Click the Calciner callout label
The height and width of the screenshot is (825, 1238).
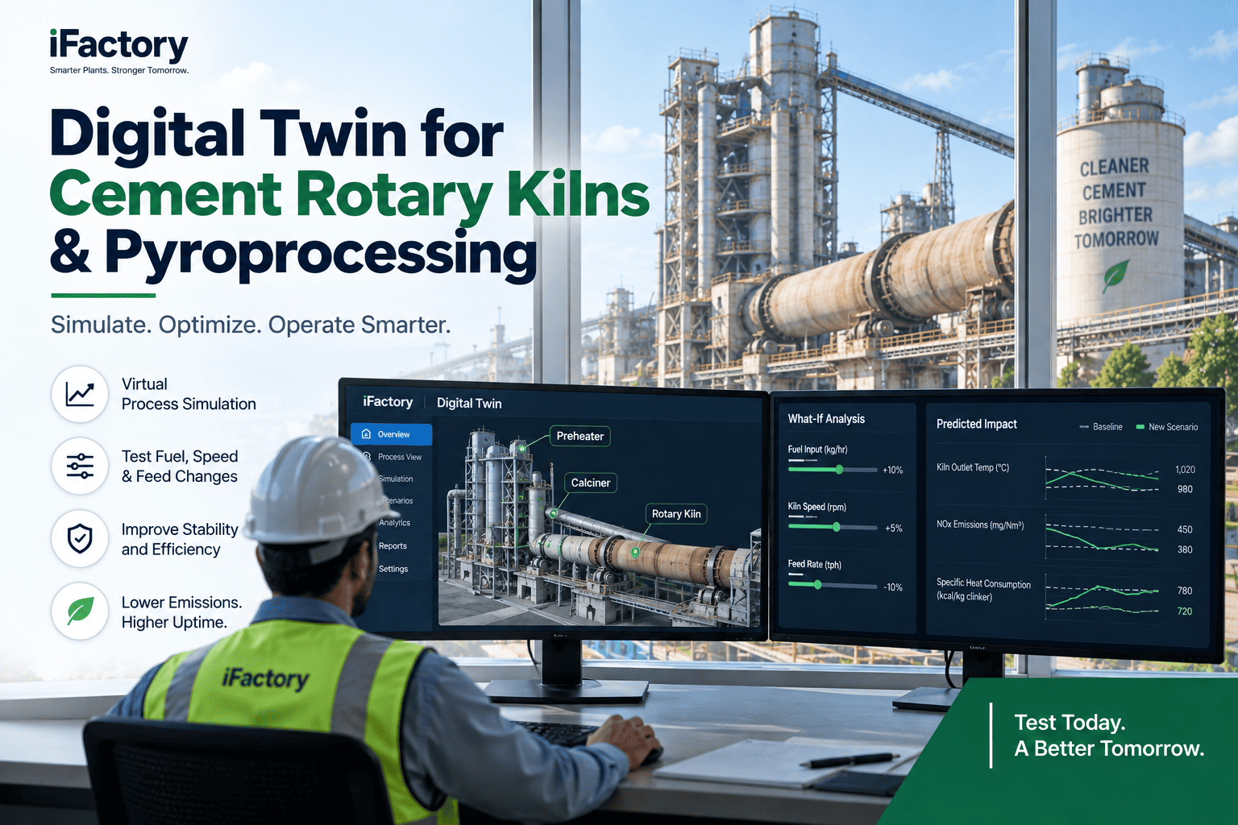pos(591,483)
